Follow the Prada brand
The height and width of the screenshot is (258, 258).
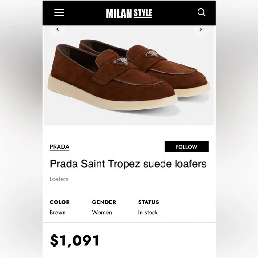click(186, 147)
